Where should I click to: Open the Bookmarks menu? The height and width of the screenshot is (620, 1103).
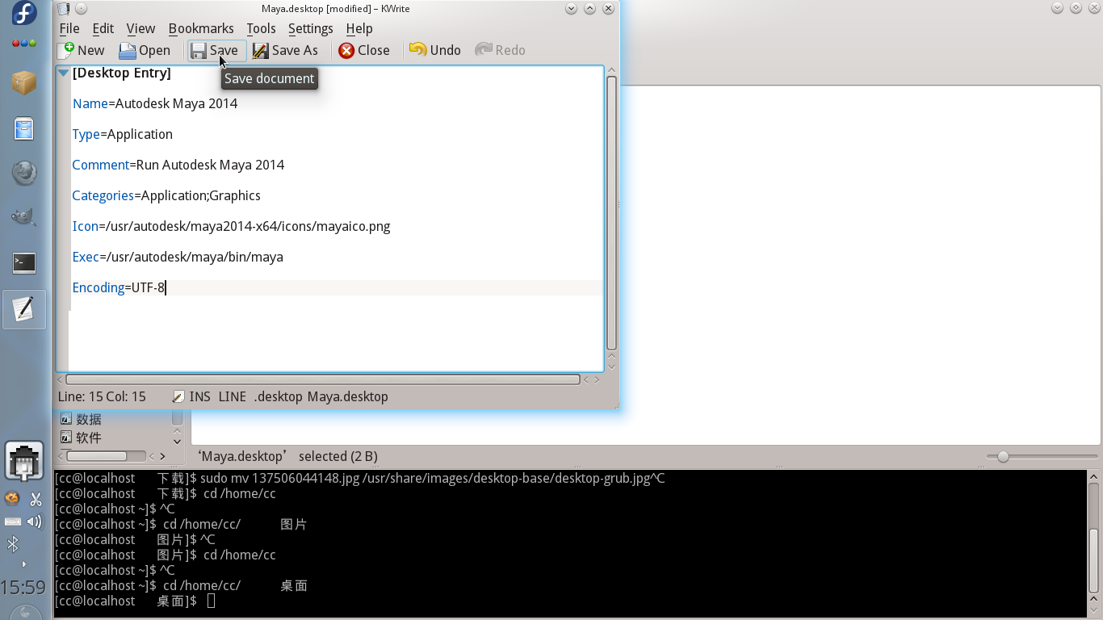point(201,28)
